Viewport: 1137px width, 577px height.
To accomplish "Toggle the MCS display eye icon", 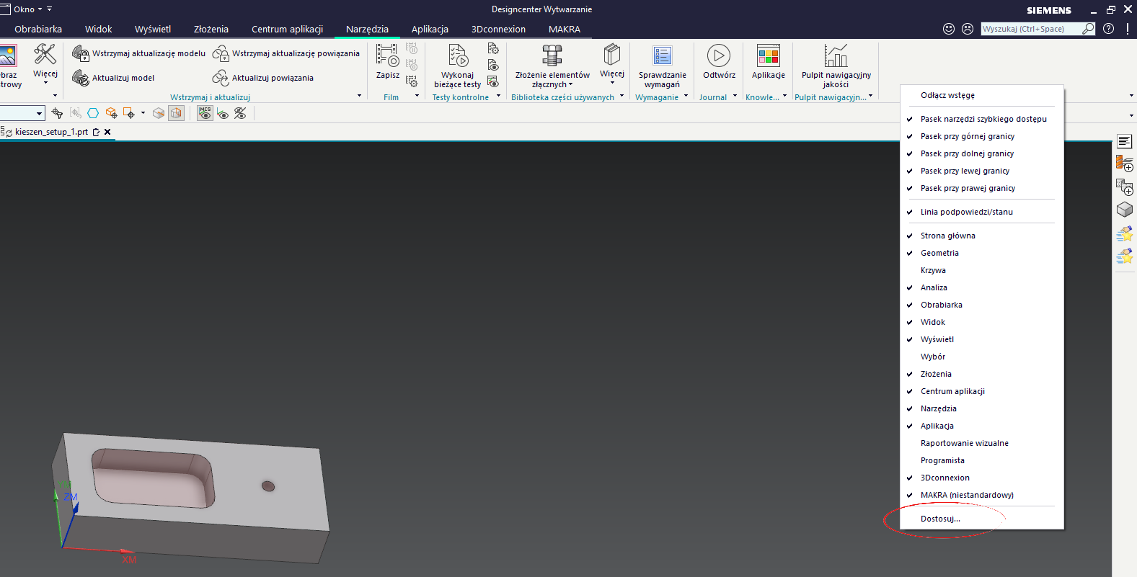I will (x=205, y=113).
